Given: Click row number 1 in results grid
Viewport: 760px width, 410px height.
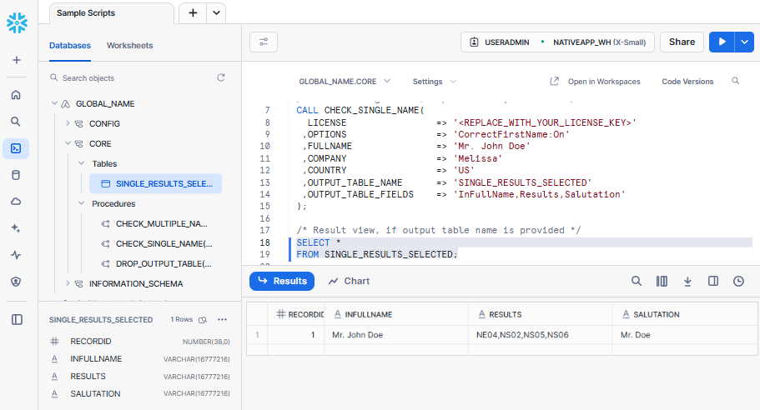Looking at the screenshot, I should (257, 334).
